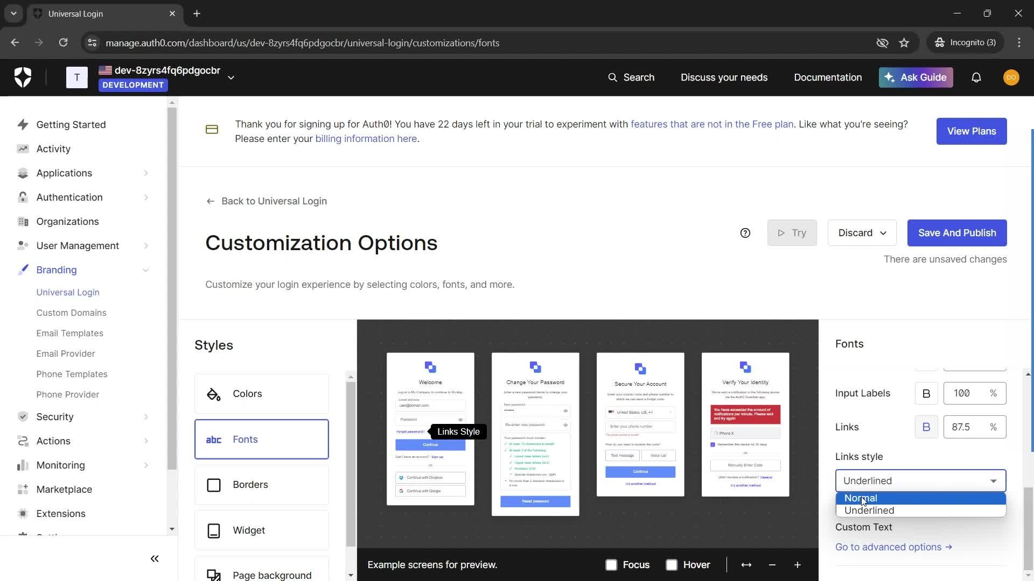Zoom in the preview with plus
This screenshot has width=1034, height=581.
click(x=797, y=565)
